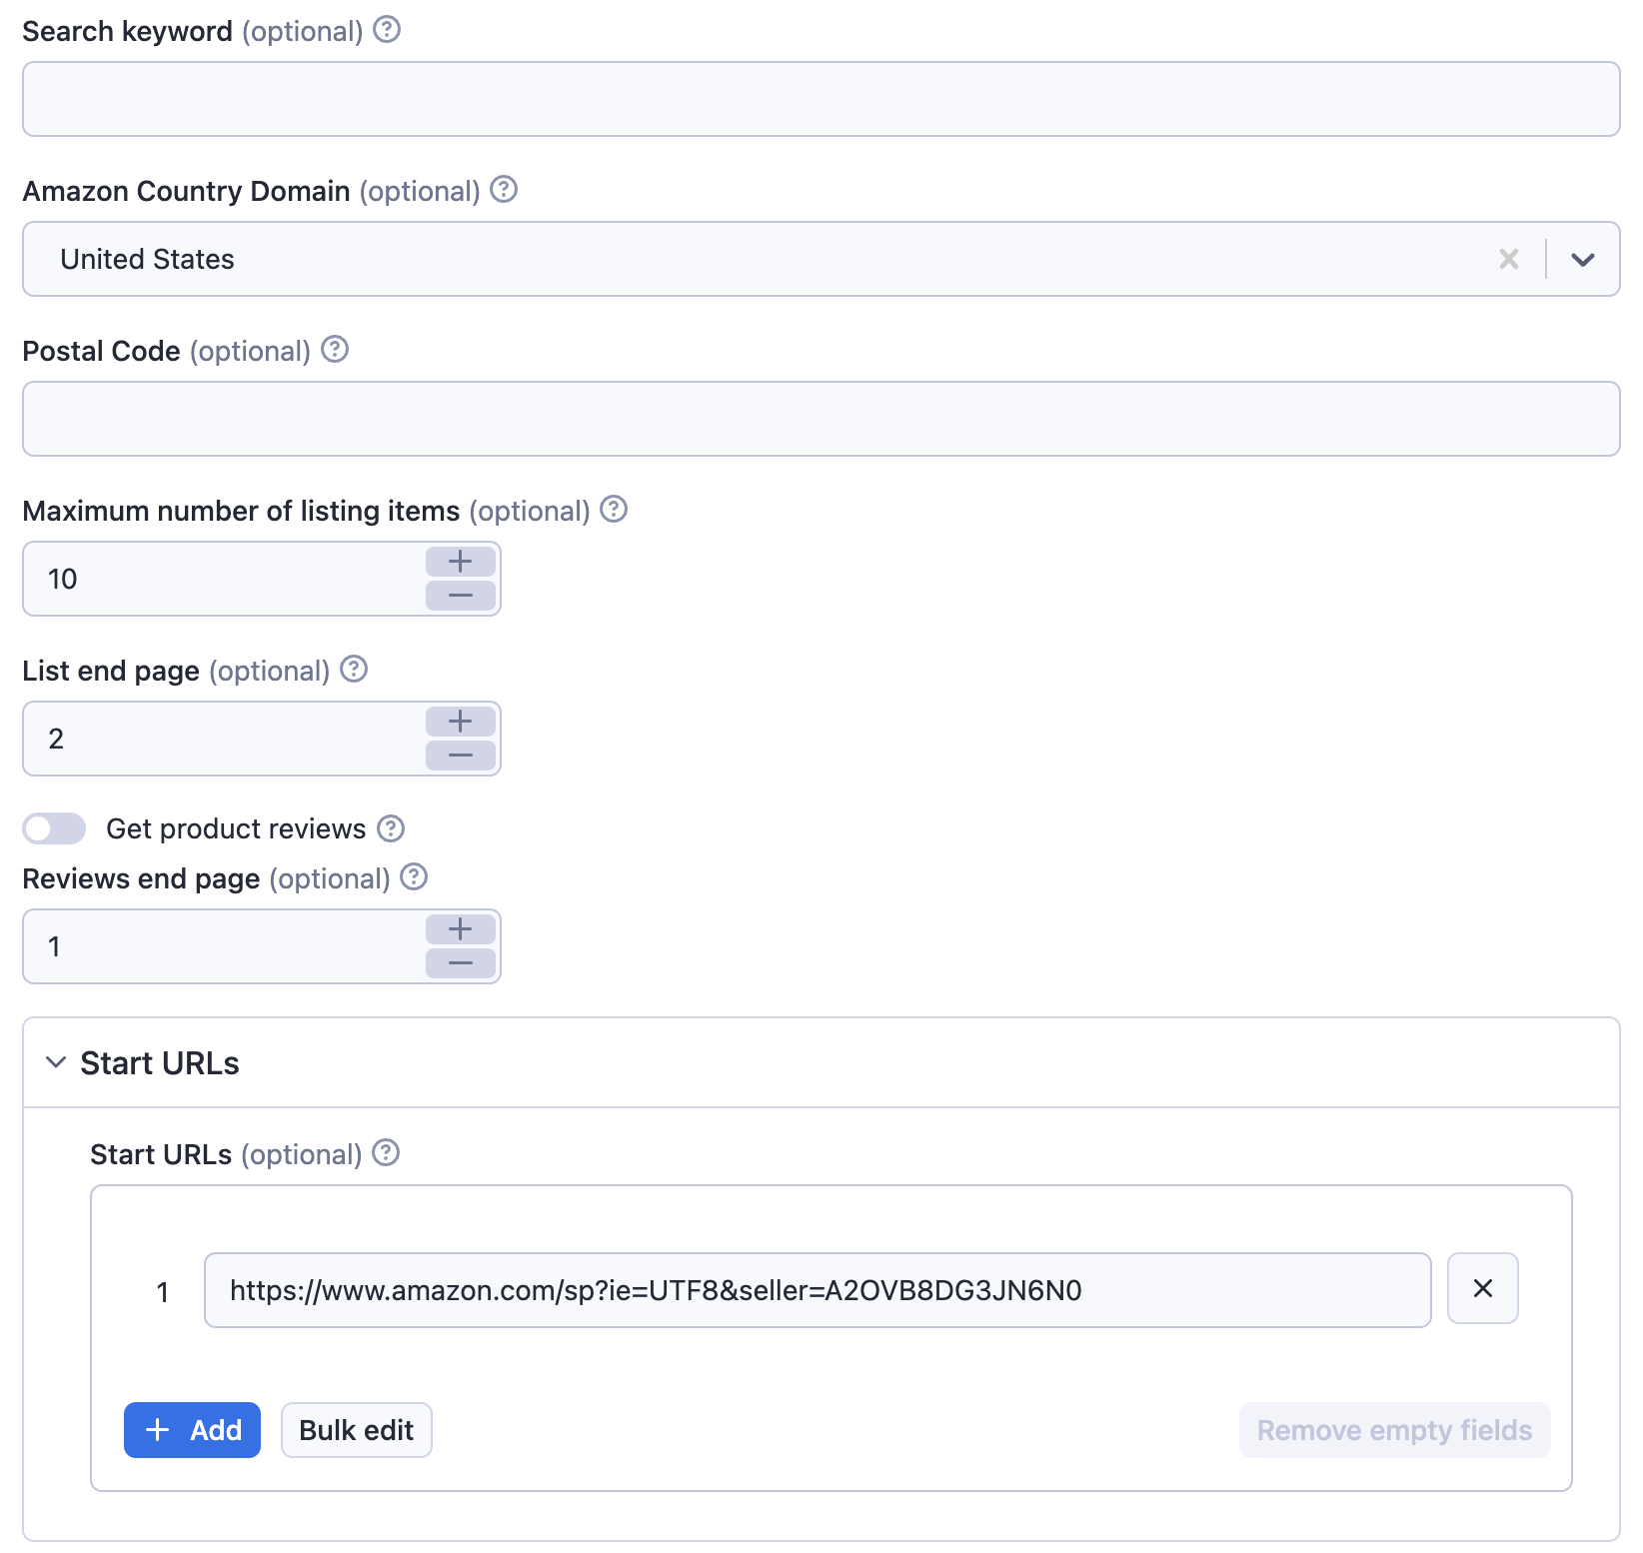
Task: Click help icon beside Start URLs label
Action: [x=386, y=1153]
